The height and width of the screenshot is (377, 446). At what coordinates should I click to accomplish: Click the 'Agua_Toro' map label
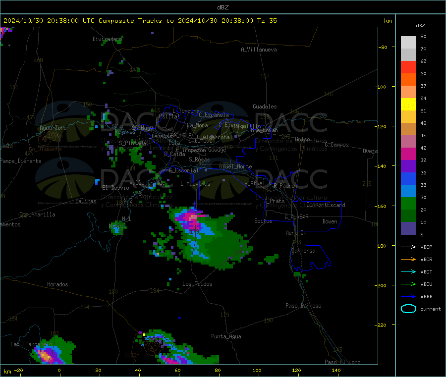[53, 128]
